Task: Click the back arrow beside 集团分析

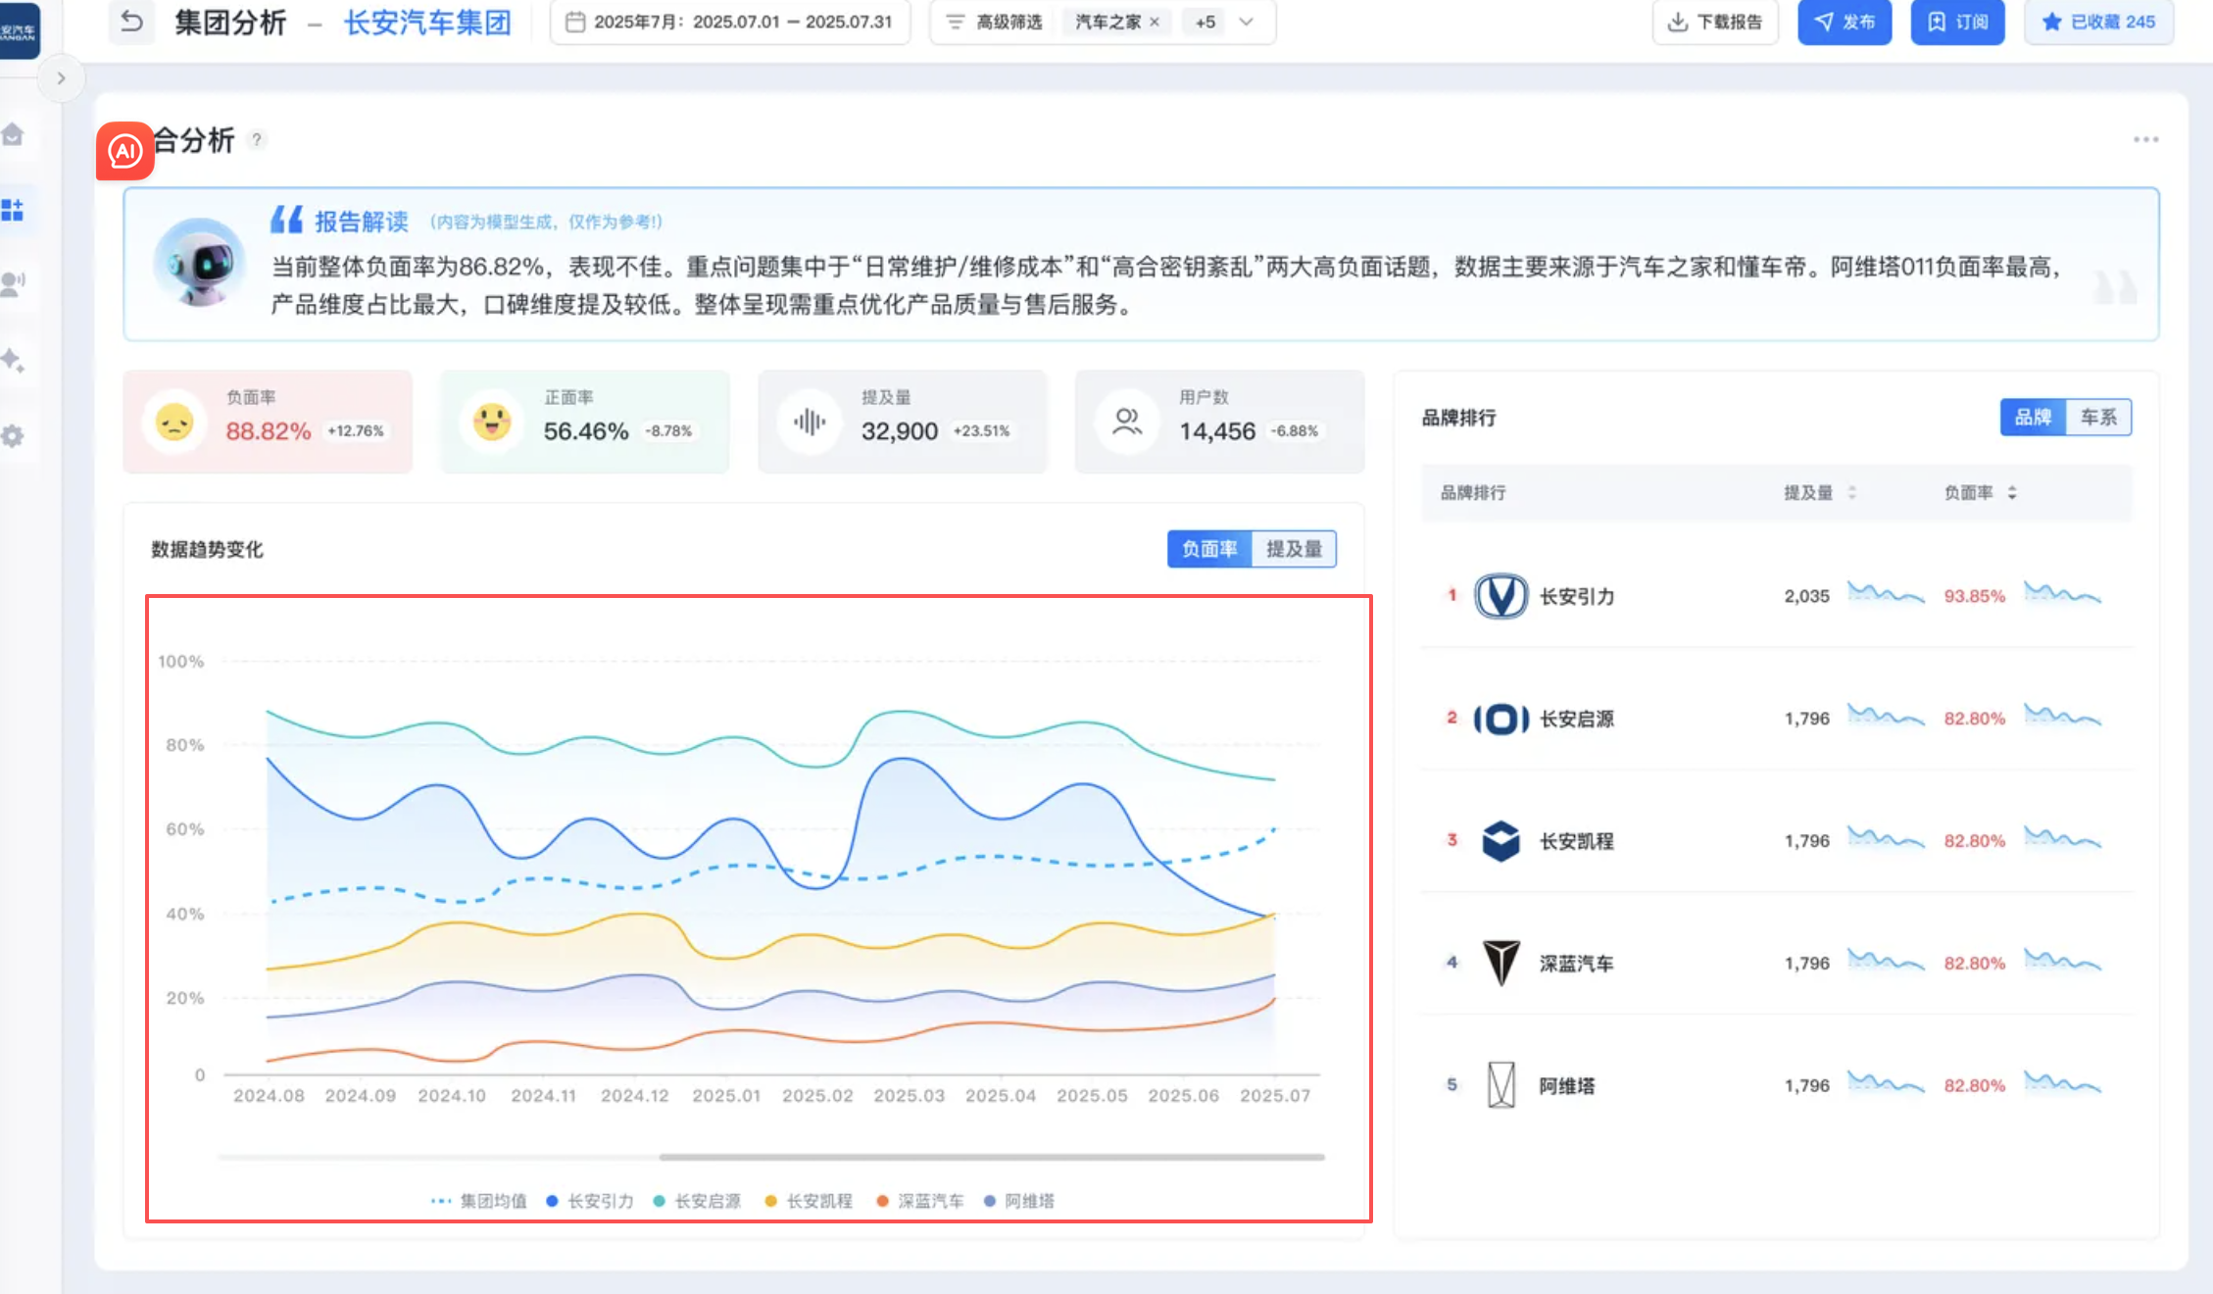Action: (x=131, y=22)
